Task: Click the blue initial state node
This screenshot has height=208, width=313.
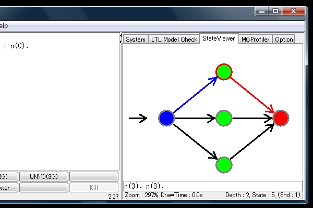Action: coord(166,119)
